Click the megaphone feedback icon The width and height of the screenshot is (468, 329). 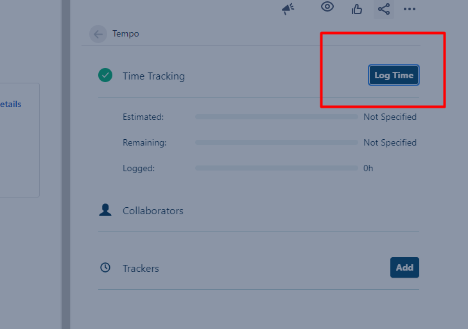tap(288, 9)
